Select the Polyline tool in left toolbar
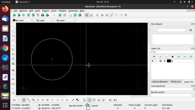 (x=13, y=45)
